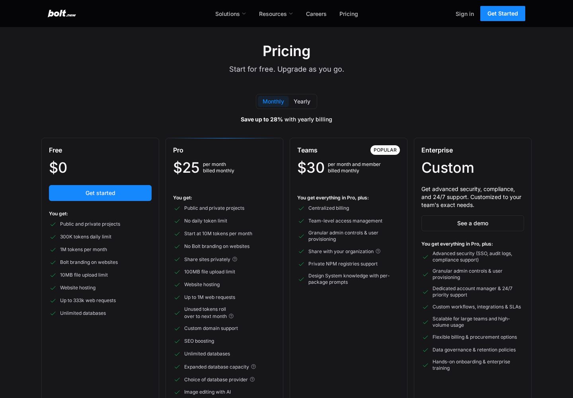Click 'Start at 10M tokens per month'
The height and width of the screenshot is (398, 573).
218,234
